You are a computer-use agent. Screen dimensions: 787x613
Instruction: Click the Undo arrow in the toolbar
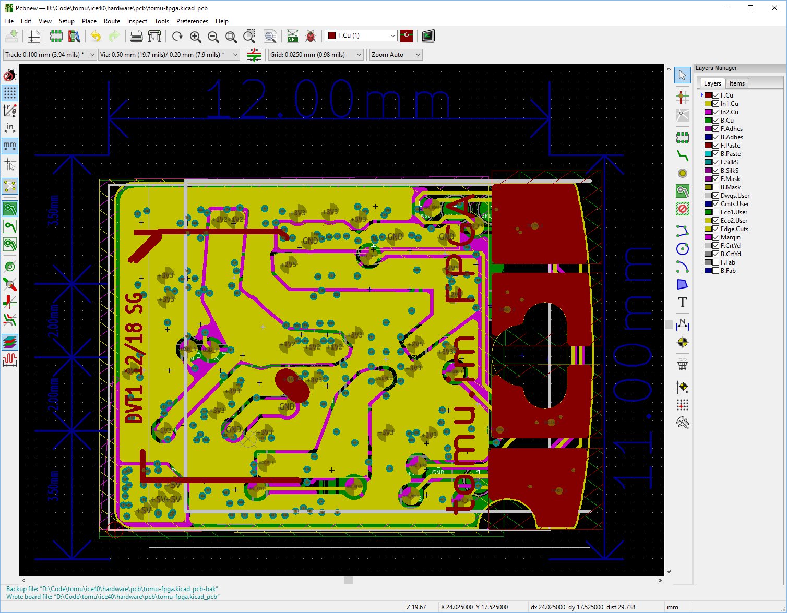click(x=96, y=36)
